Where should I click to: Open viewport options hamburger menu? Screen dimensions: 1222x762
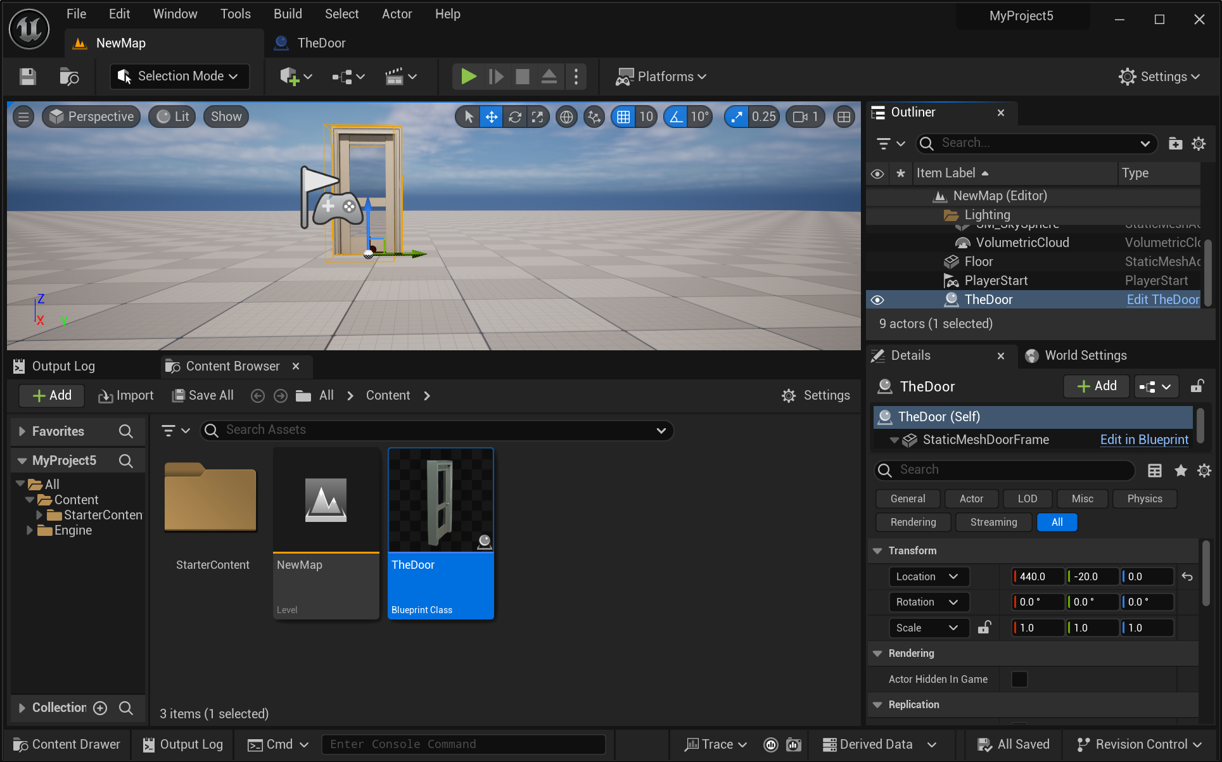click(23, 117)
